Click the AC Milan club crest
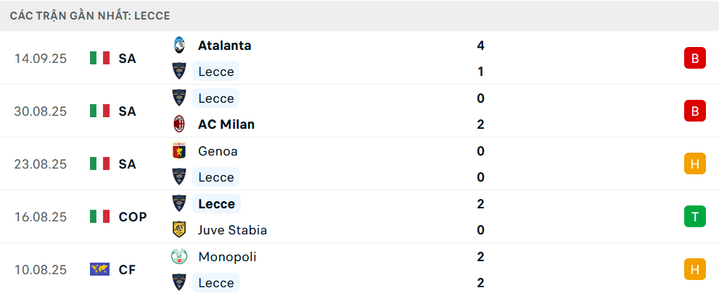 point(178,124)
